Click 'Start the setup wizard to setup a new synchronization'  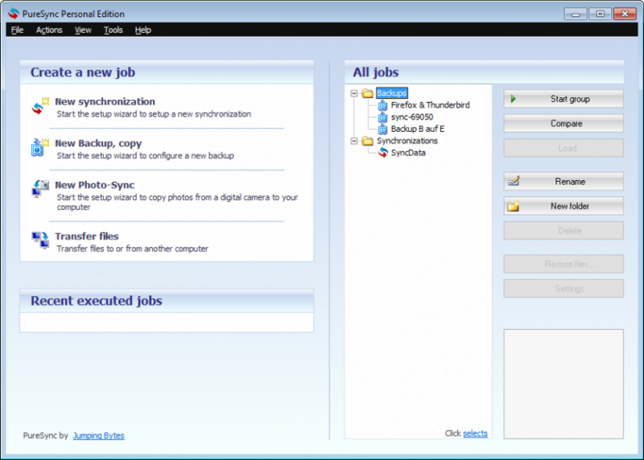(x=154, y=114)
